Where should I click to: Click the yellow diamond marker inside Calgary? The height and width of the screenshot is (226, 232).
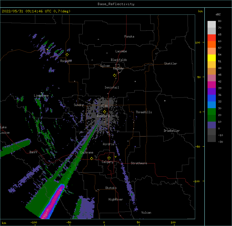pos(109,158)
